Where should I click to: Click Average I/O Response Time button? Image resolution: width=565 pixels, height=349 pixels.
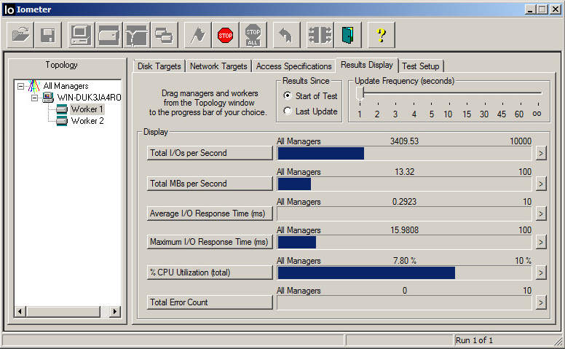210,213
